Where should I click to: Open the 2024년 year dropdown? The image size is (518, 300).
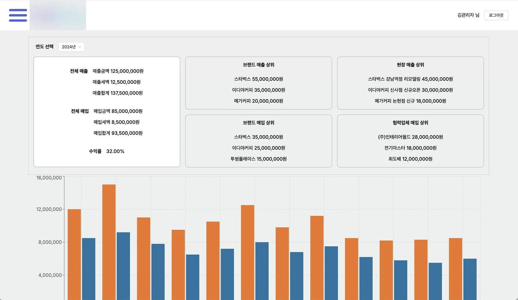pos(71,47)
